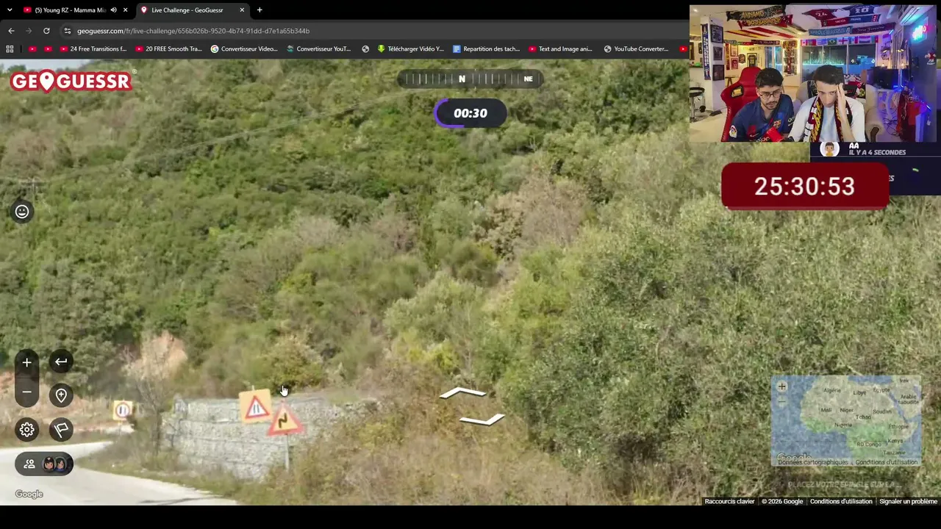The width and height of the screenshot is (941, 529).
Task: Expand the tab search dropdown
Action: tap(10, 10)
